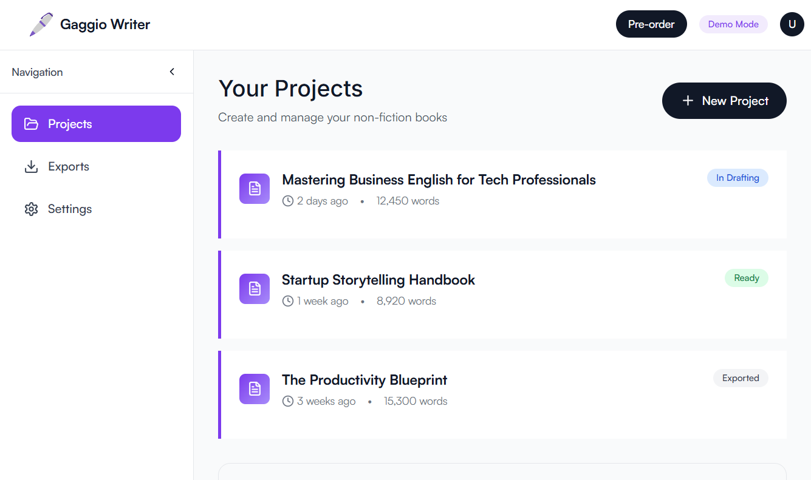Viewport: 811px width, 480px height.
Task: Click The Productivity Blueprint document icon
Action: [255, 389]
